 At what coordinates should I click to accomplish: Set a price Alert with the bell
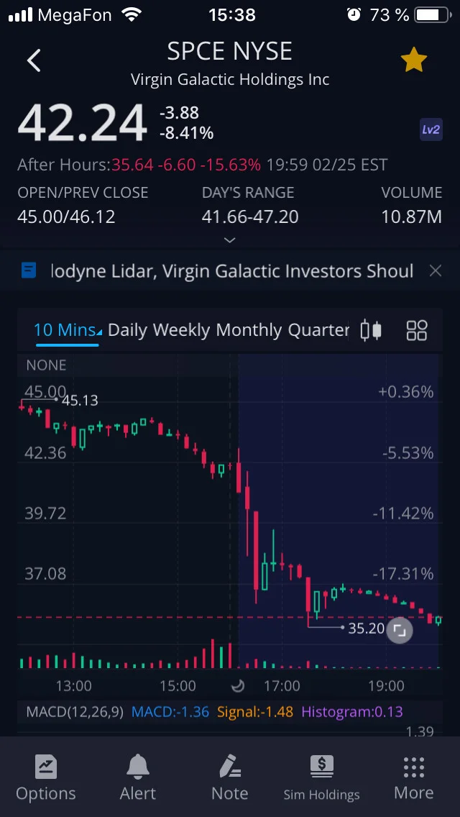pos(137,778)
